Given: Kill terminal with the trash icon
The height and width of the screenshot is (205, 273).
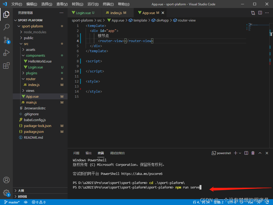Looking at the screenshot, I should 253,153.
